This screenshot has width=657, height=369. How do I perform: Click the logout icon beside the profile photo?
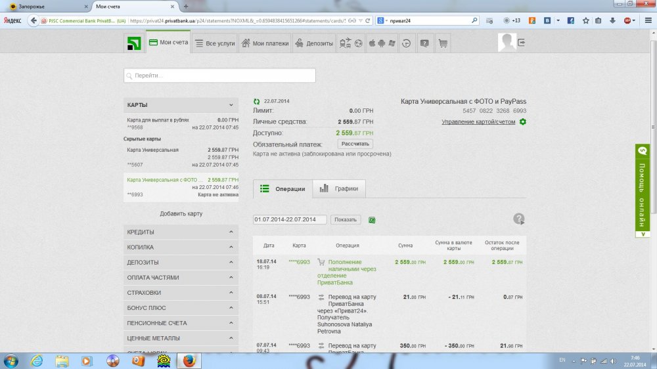click(522, 43)
